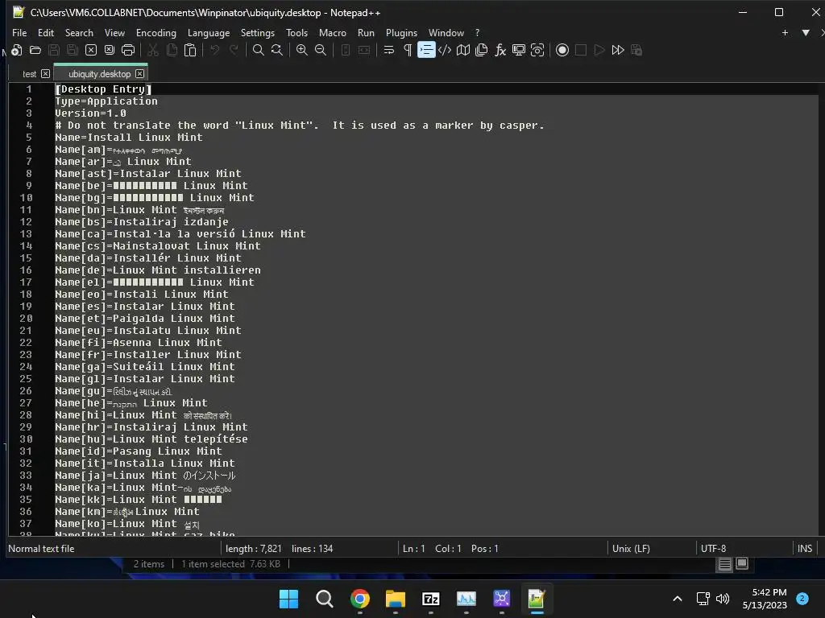Open Folder as Workspace toolbar icon
The width and height of the screenshot is (825, 618).
pos(519,50)
